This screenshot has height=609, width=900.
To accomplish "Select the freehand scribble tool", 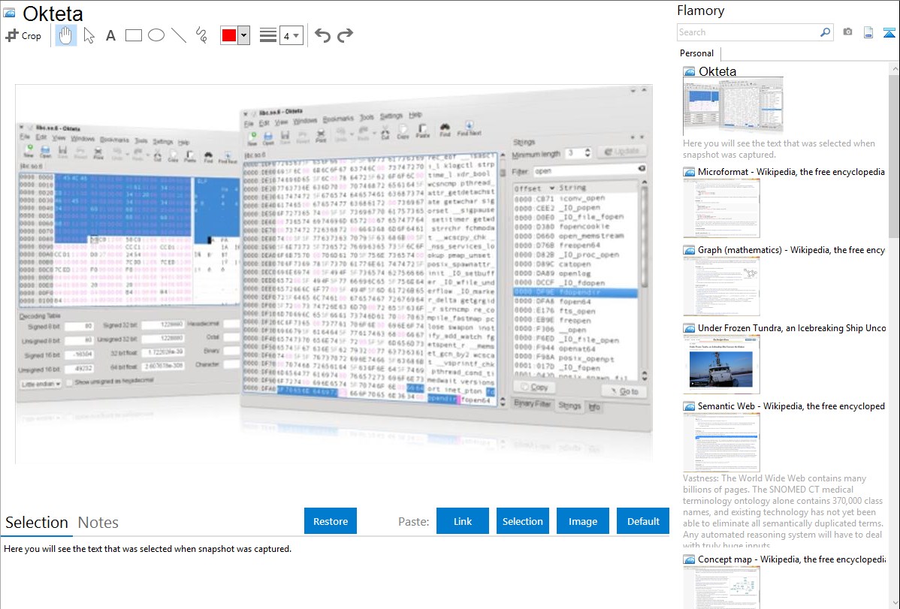I will click(201, 35).
